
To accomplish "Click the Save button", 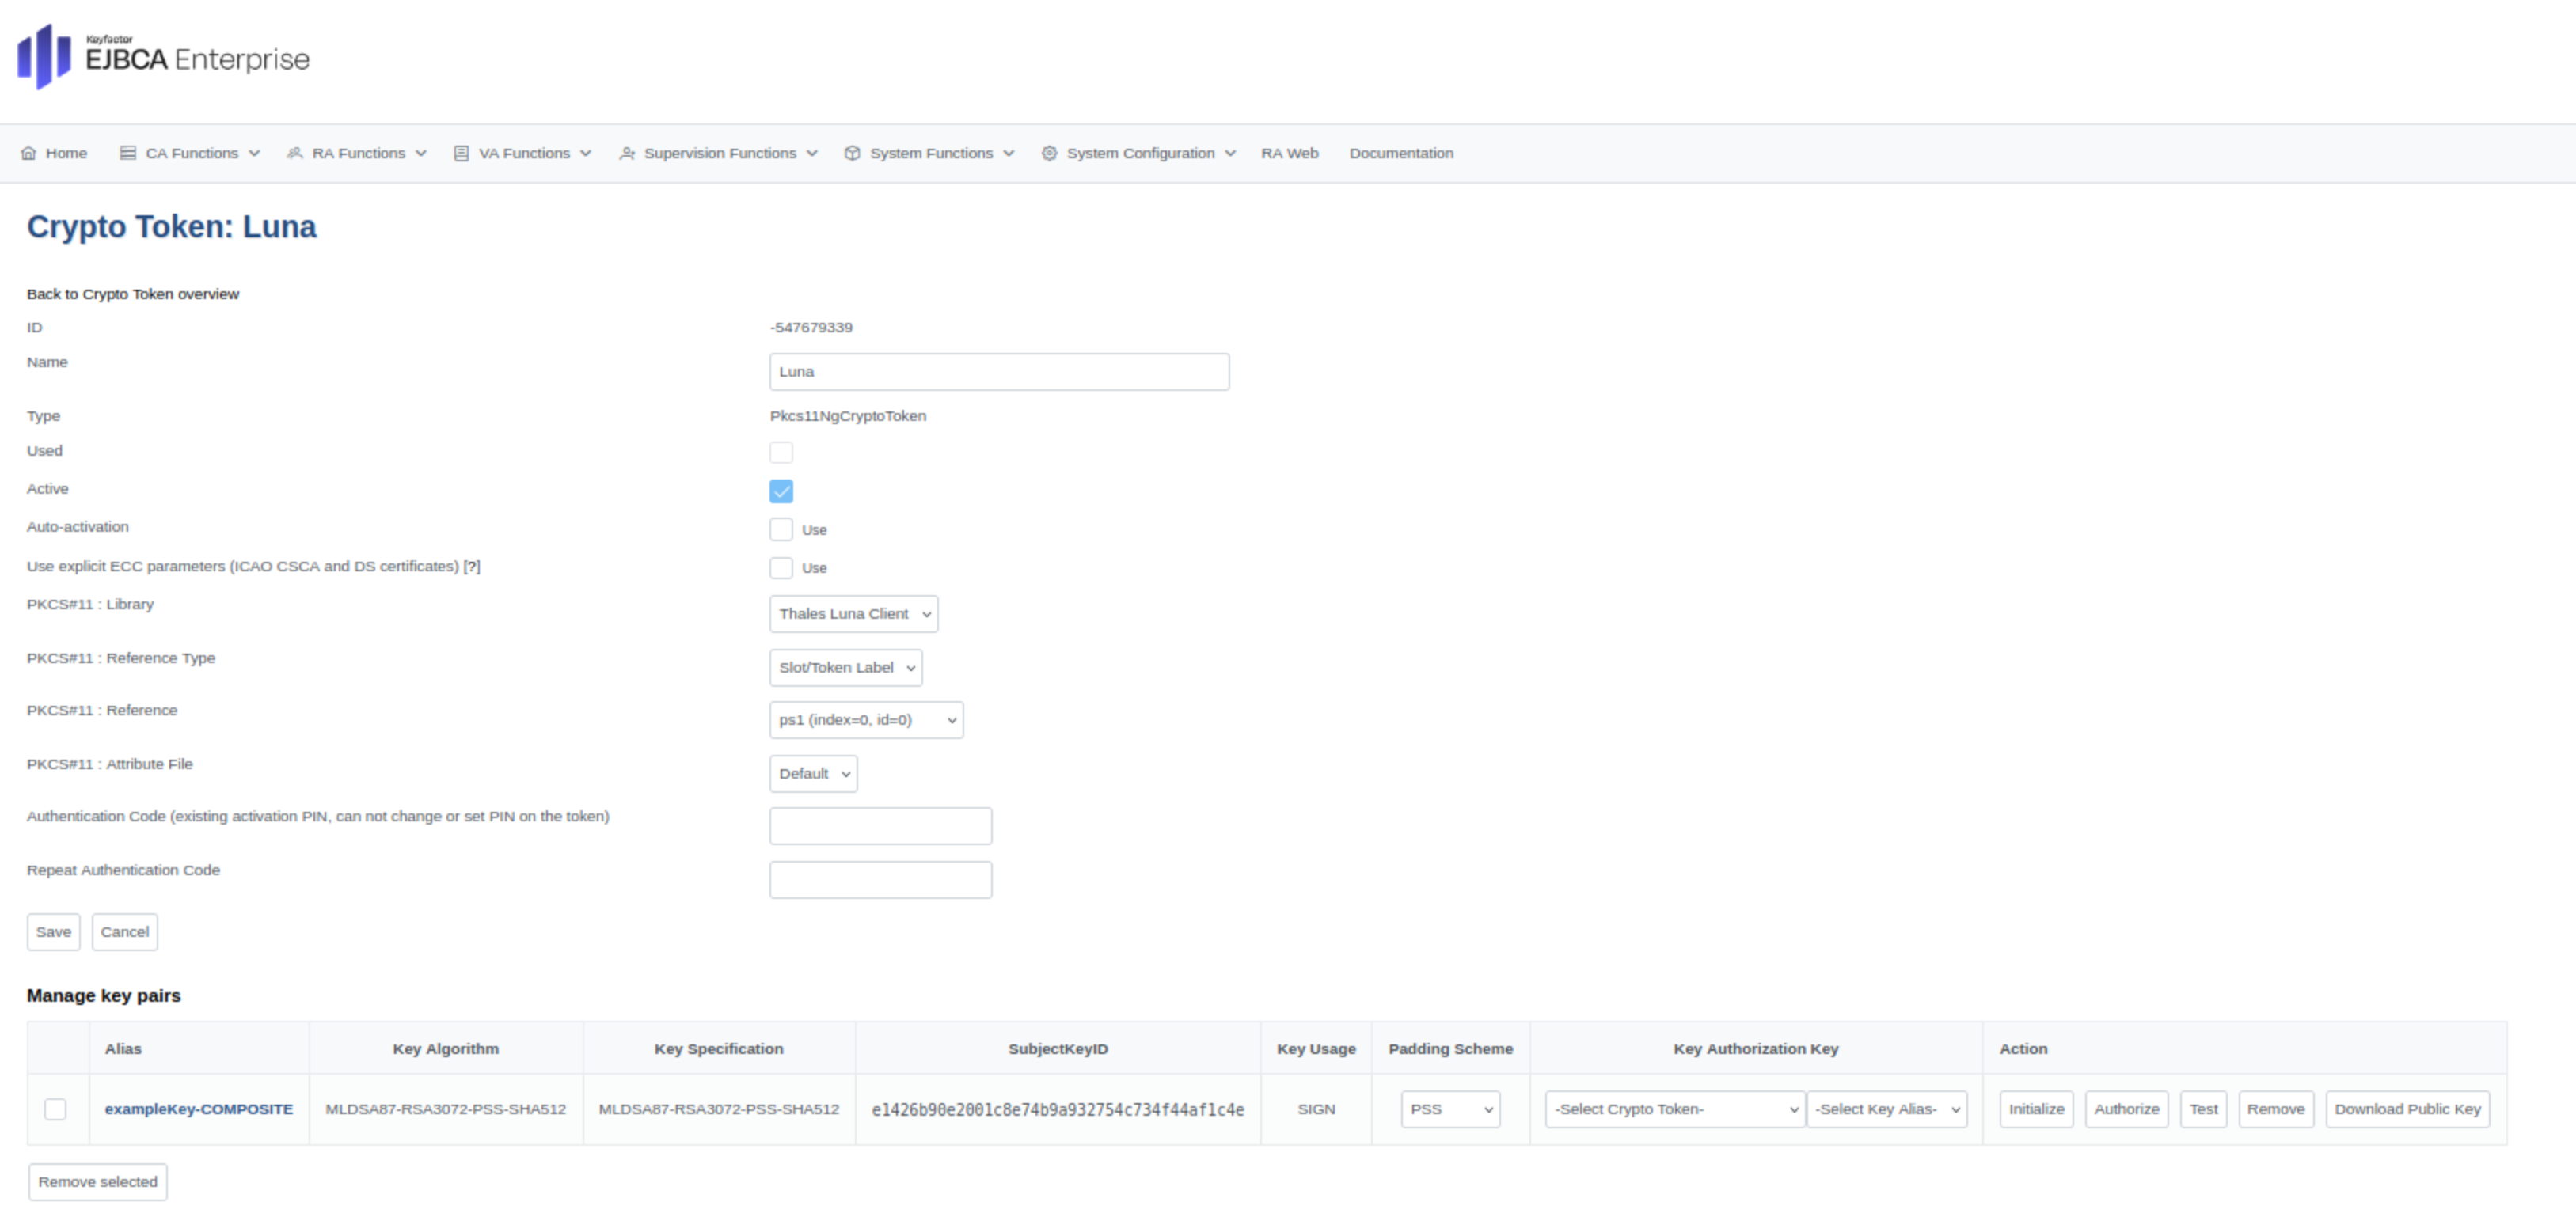I will click(x=53, y=931).
